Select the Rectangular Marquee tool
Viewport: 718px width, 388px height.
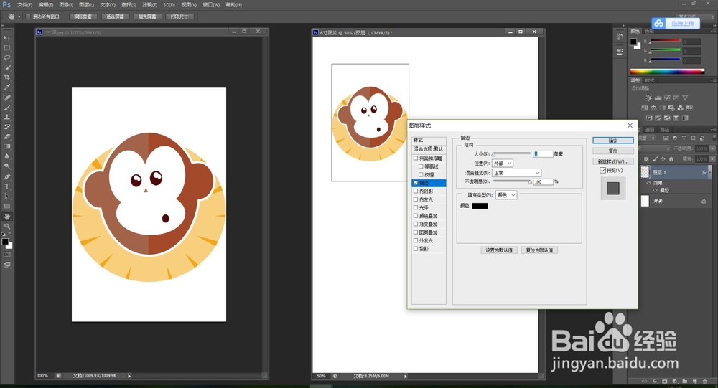7,48
